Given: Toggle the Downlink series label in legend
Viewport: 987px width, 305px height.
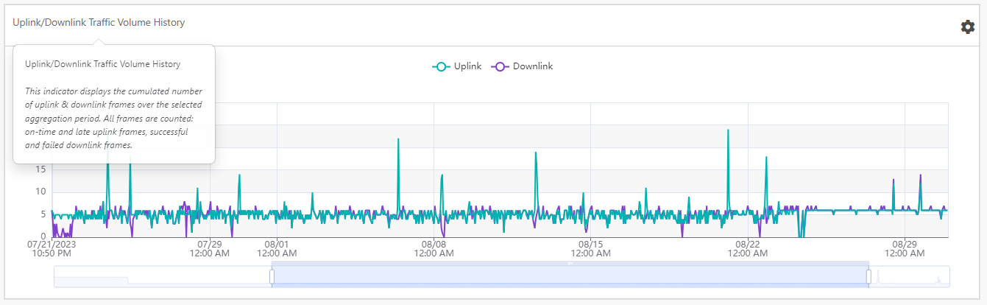Looking at the screenshot, I should (532, 66).
